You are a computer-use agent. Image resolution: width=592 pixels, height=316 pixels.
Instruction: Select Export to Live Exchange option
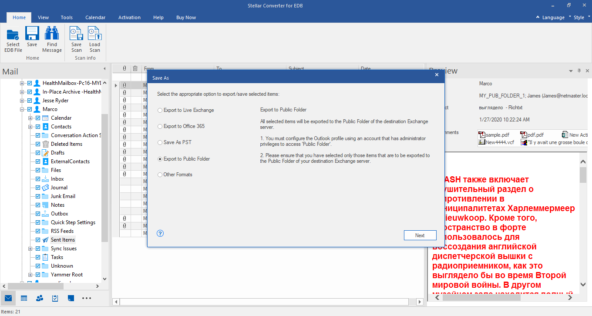pyautogui.click(x=186, y=110)
